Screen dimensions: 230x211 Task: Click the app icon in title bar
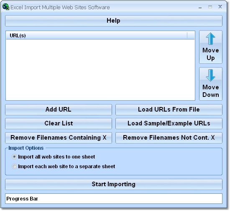pyautogui.click(x=6, y=7)
